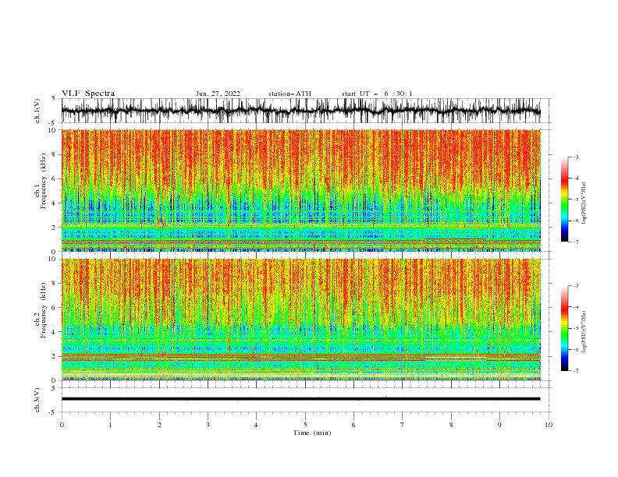Click the "ch.3(V)" axis label

click(37, 400)
